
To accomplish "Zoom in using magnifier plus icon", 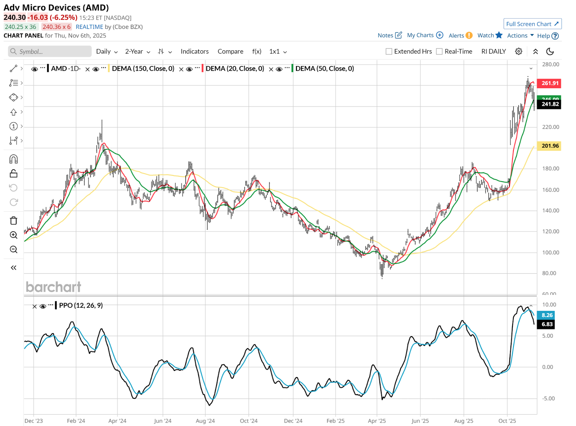I will point(13,235).
